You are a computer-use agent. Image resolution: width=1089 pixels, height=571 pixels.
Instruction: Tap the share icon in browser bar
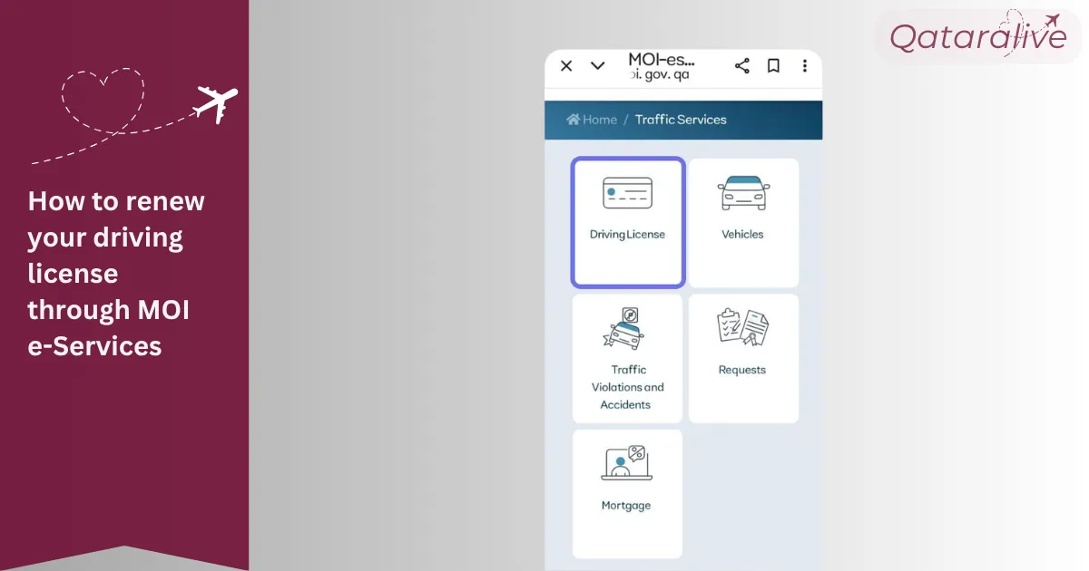pos(741,65)
